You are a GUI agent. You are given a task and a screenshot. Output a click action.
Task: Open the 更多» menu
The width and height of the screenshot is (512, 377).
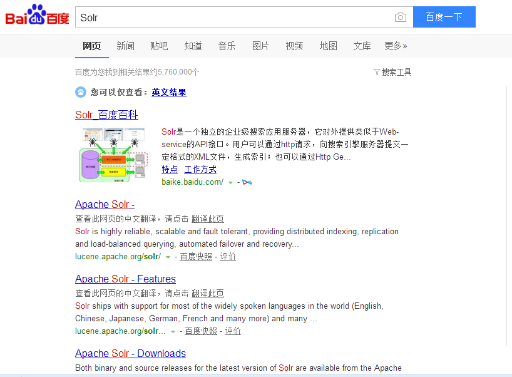pyautogui.click(x=396, y=46)
